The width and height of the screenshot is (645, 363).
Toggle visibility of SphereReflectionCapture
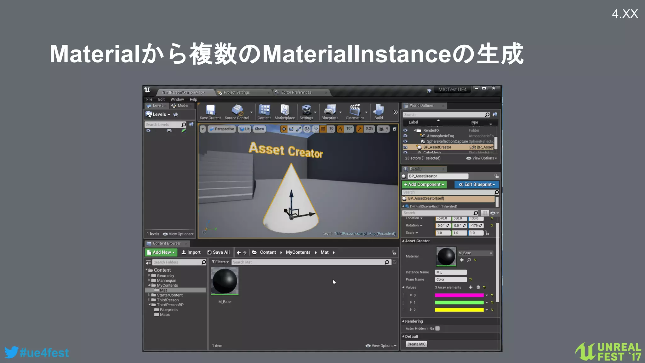click(405, 141)
